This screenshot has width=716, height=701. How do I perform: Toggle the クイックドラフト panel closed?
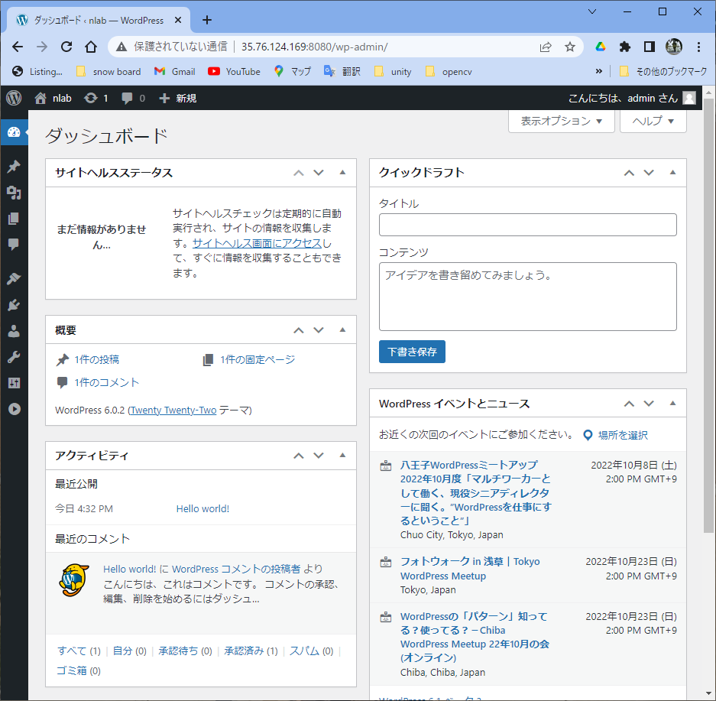click(x=672, y=173)
